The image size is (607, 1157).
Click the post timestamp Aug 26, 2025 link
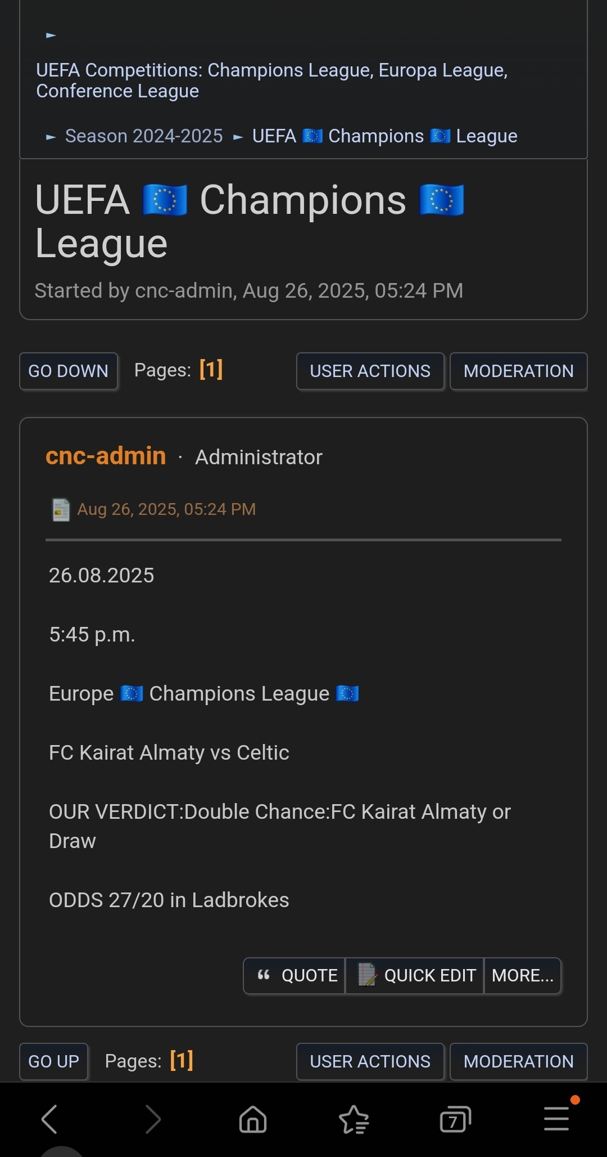click(x=166, y=509)
